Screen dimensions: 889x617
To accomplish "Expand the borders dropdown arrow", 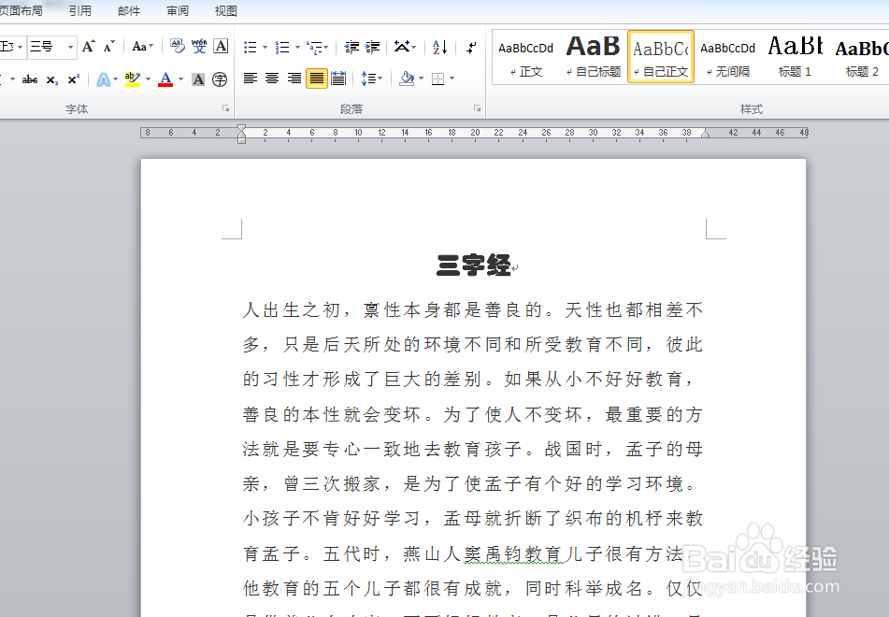I will point(452,79).
